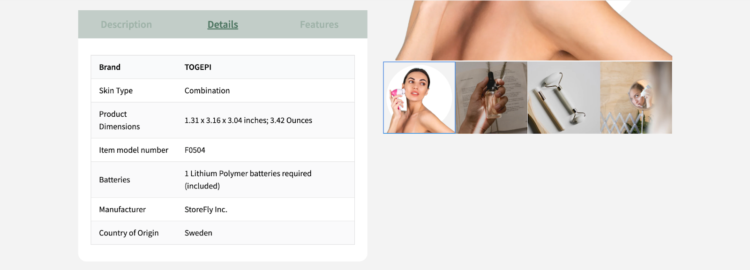
Task: Click the main product image
Action: coord(533,30)
